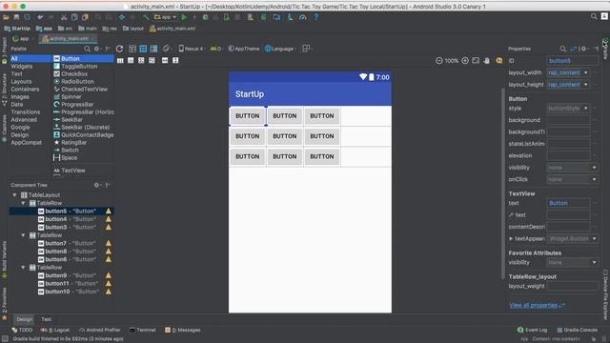Viewport: 610px width, 343px height.
Task: Click the Paste toolbar icon
Action: click(85, 17)
